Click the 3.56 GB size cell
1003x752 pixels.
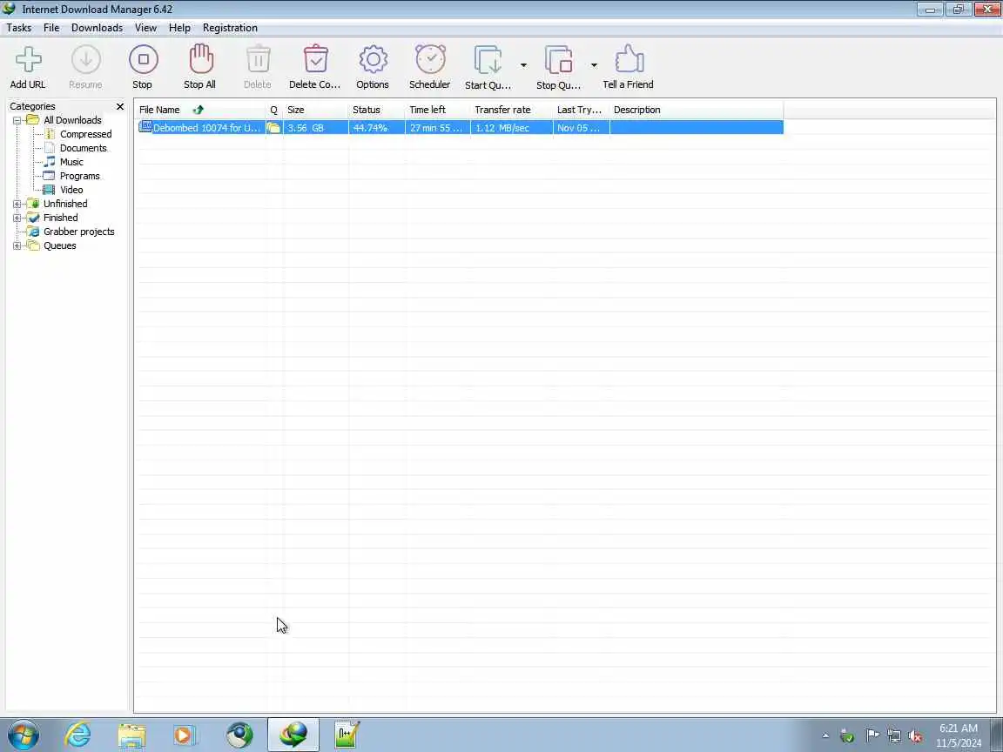[316, 128]
